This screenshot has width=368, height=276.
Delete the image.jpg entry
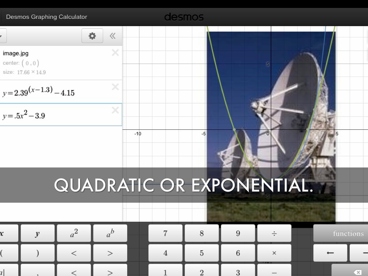point(115,53)
